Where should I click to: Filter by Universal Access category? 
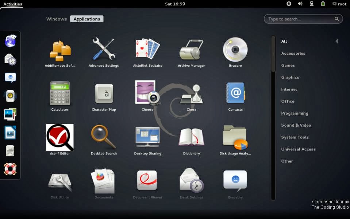pyautogui.click(x=298, y=149)
